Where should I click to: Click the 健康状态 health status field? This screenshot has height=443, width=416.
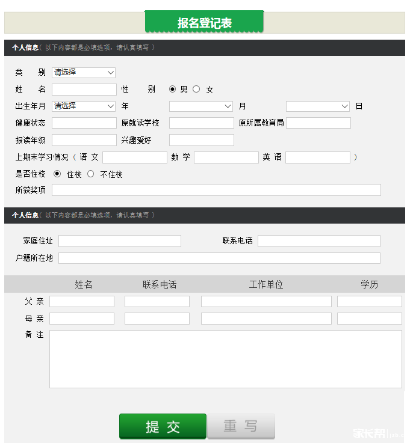click(84, 123)
